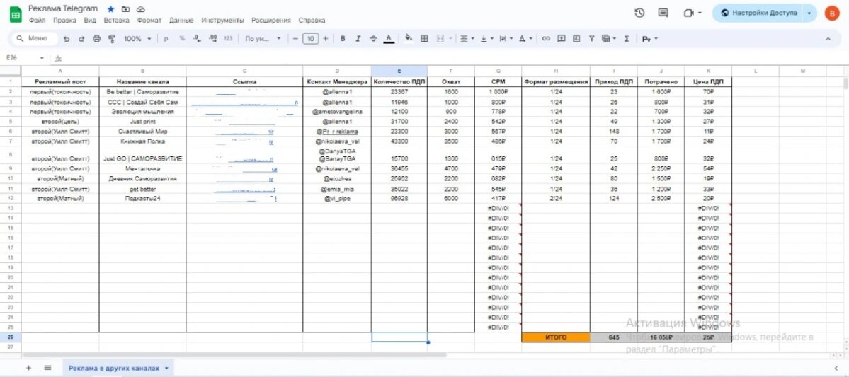849x377 pixels.
Task: Open the text color picker
Action: coord(388,38)
